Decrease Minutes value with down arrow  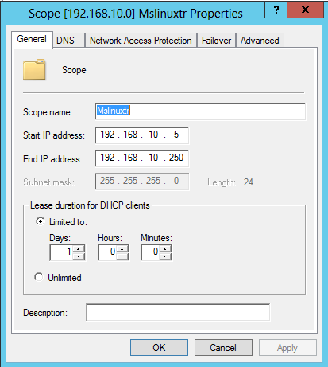coord(165,256)
